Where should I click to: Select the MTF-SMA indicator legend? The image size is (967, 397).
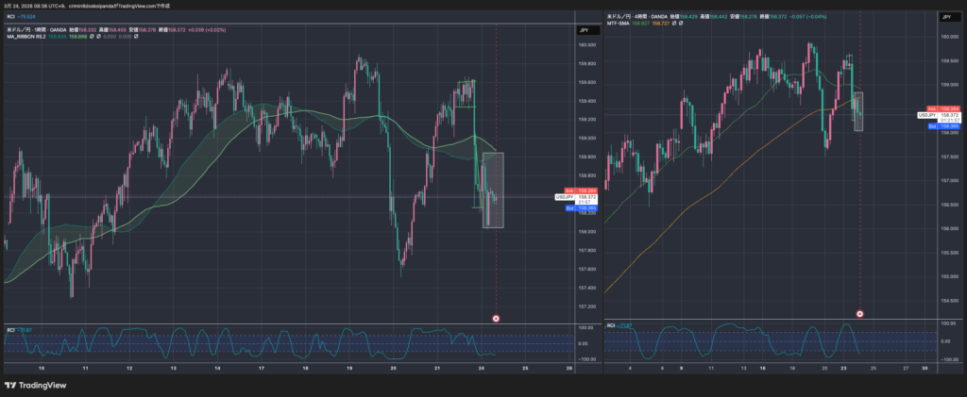[621, 23]
